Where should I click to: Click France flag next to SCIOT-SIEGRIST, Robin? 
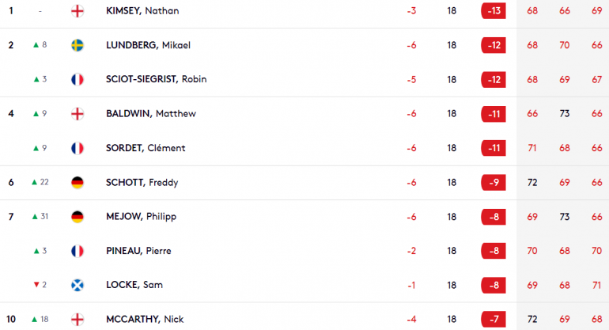(x=78, y=79)
